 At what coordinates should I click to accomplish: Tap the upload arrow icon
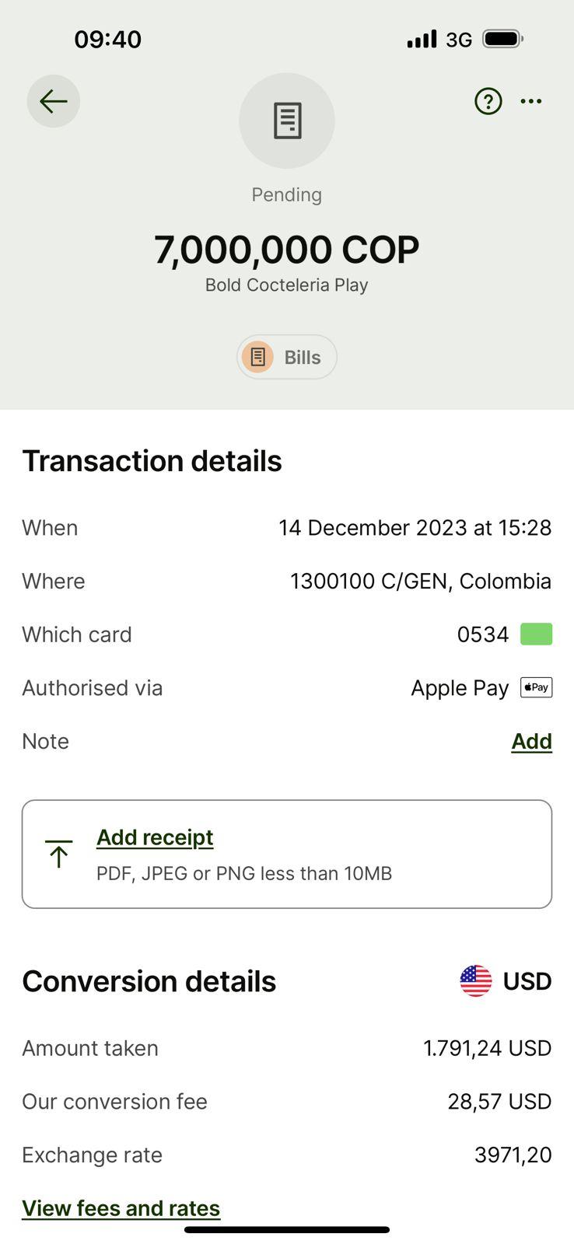point(58,854)
